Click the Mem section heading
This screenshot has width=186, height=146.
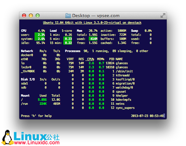(x=80, y=31)
